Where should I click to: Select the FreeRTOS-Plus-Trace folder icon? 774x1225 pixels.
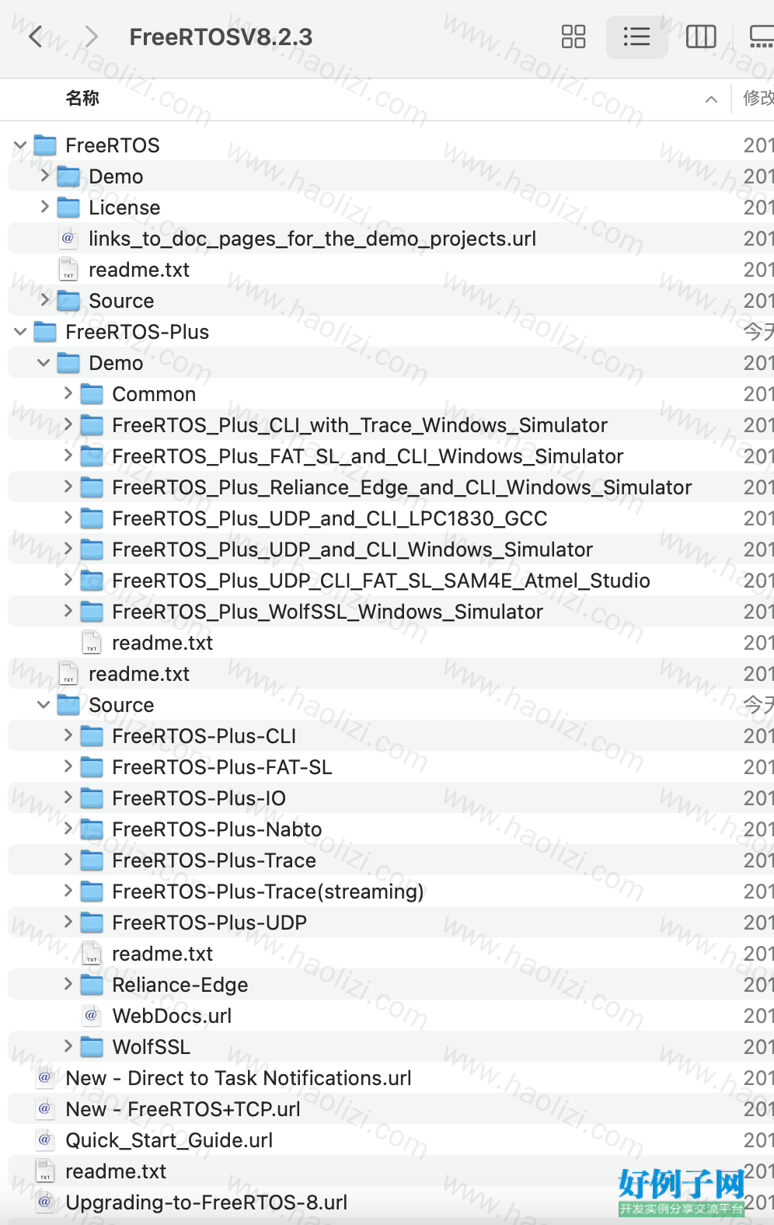click(92, 860)
